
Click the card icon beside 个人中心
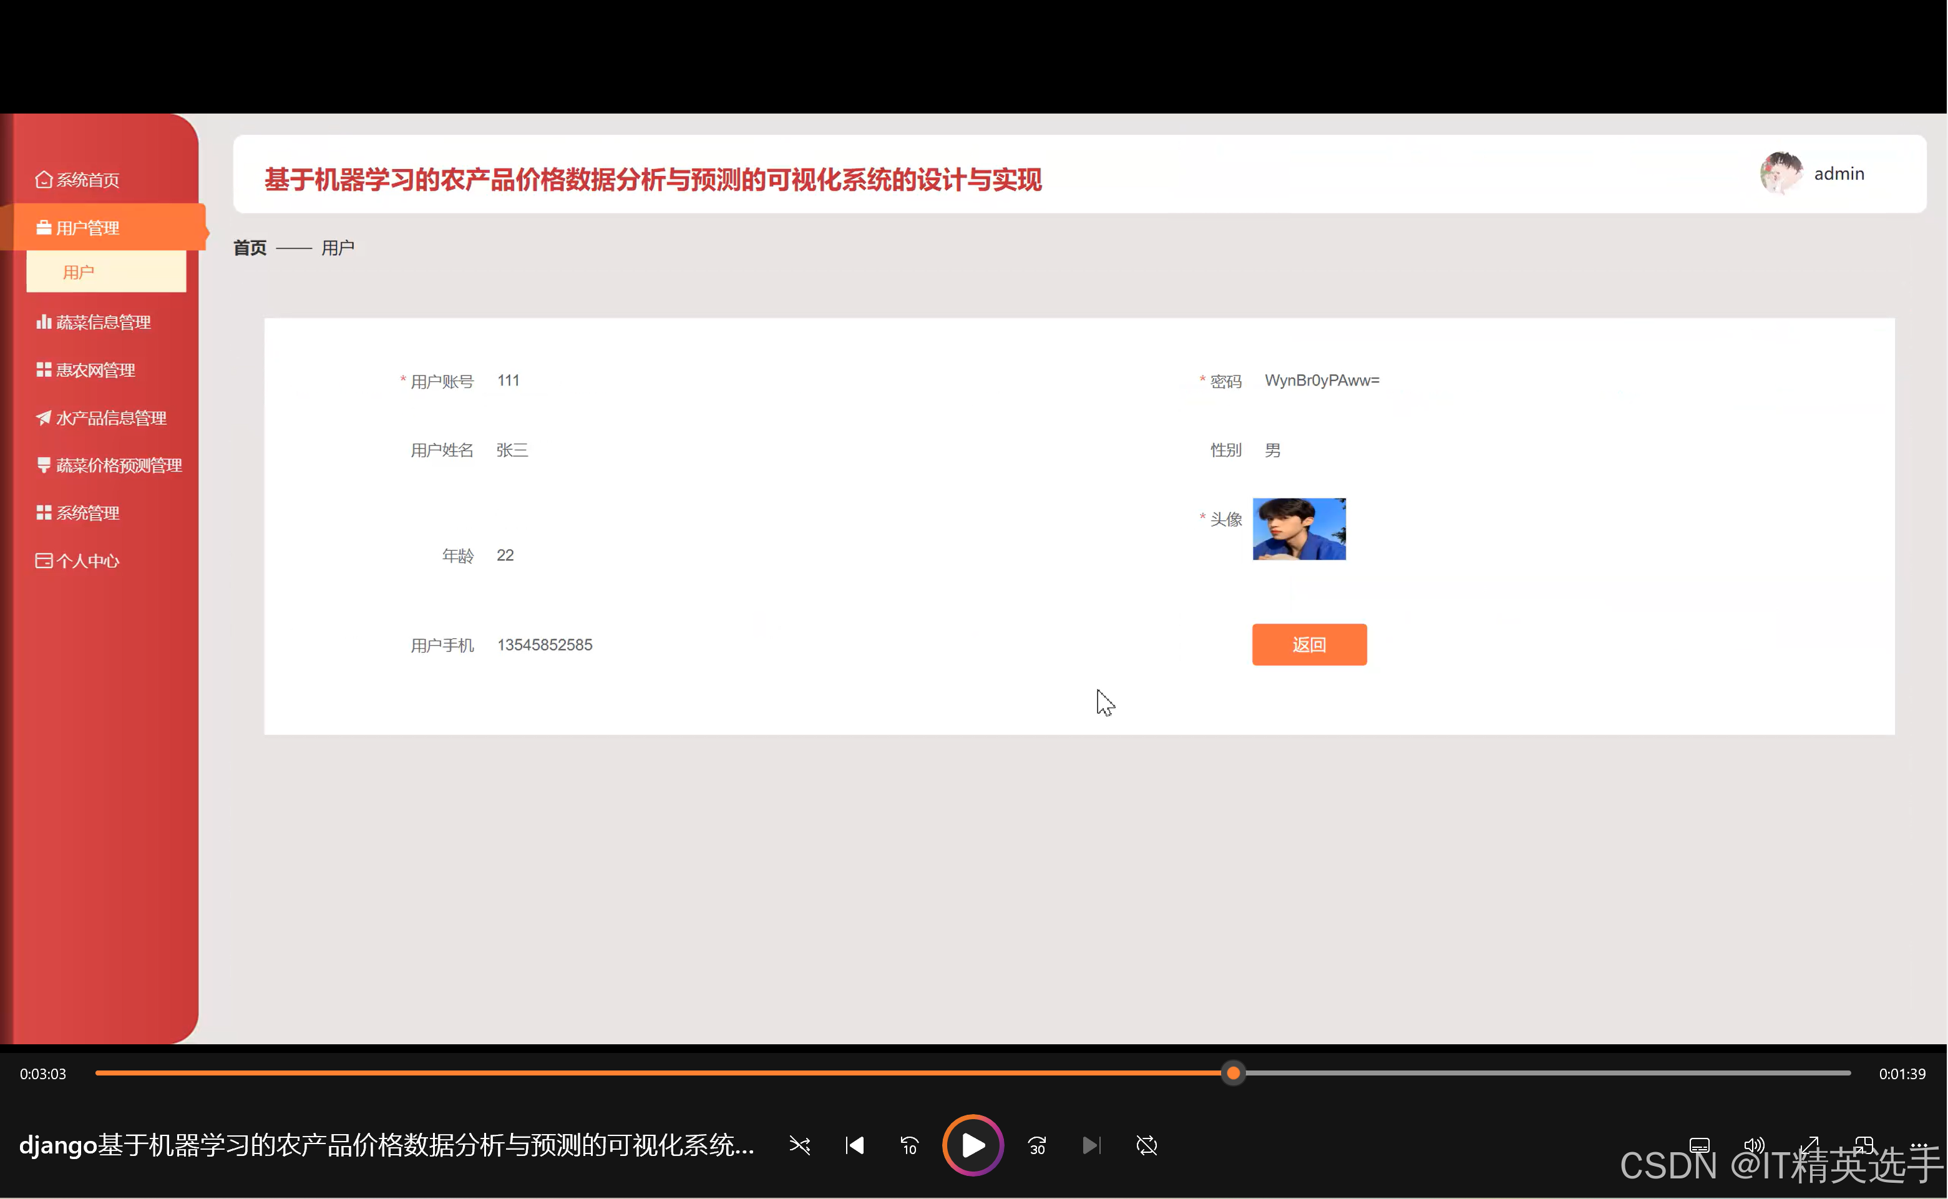pos(44,561)
